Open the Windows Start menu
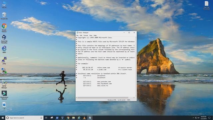This screenshot has height=120, width=213. [3, 118]
